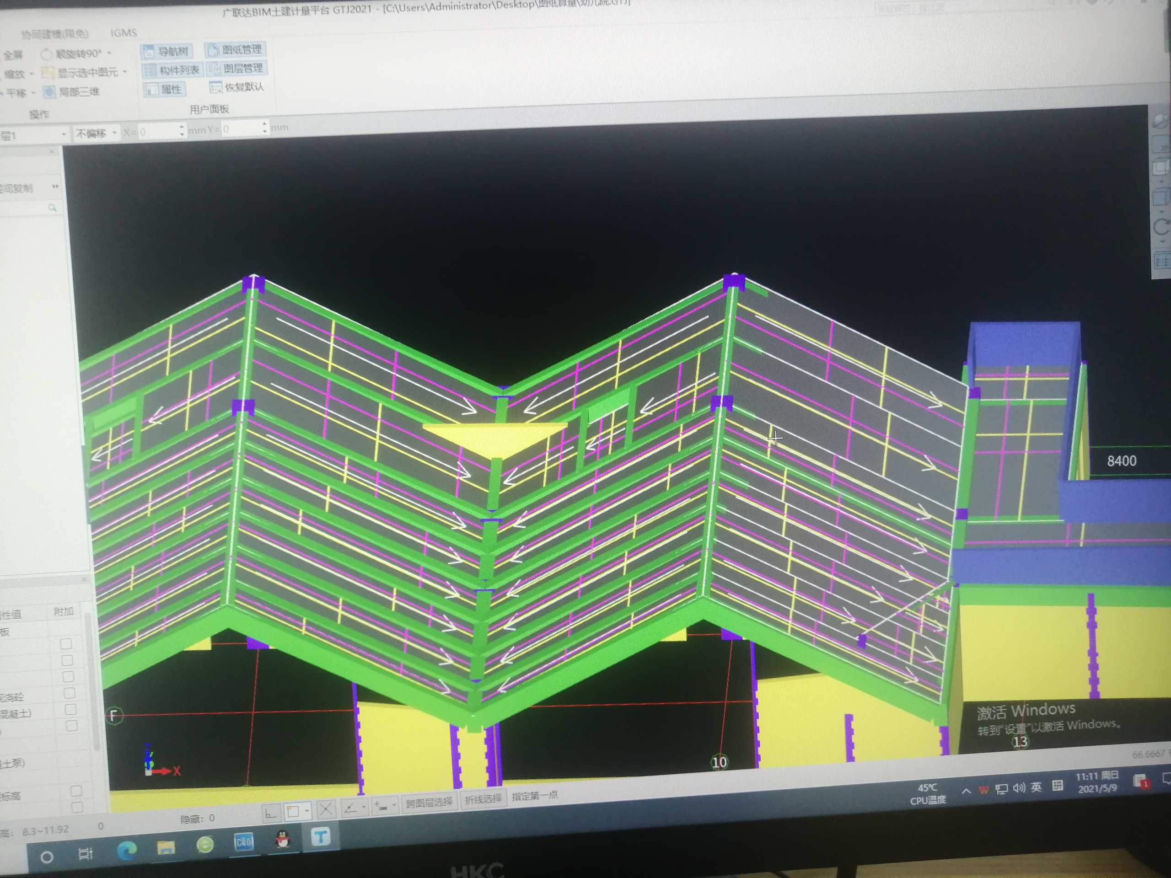Open the 导航树 navigation tree panel

[166, 51]
